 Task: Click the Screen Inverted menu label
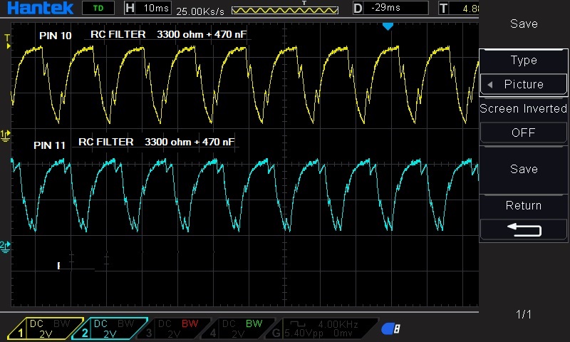click(x=524, y=108)
